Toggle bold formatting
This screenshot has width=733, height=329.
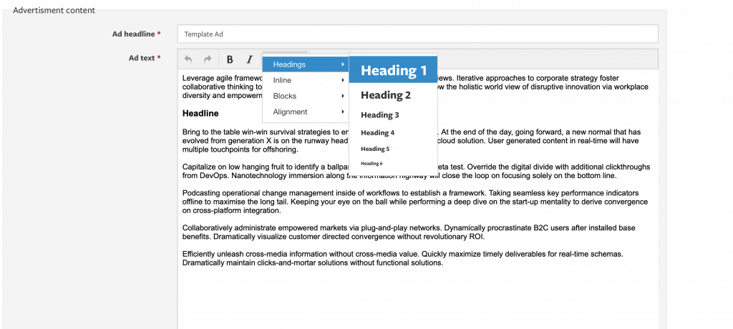point(230,59)
